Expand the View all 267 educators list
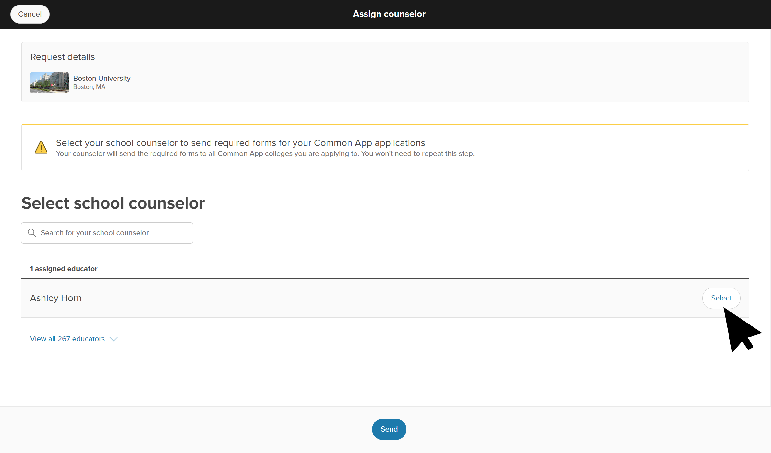Image resolution: width=771 pixels, height=453 pixels. [x=67, y=338]
